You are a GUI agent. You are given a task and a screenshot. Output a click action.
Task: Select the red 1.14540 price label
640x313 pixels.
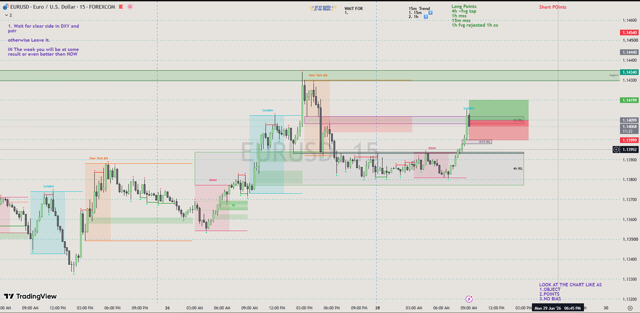click(x=629, y=33)
